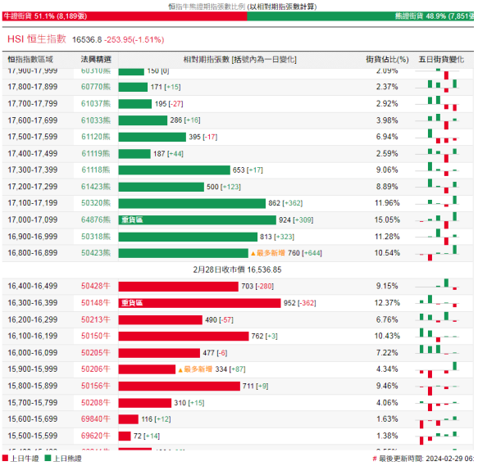Click the green bar showing 862 [+362]
The height and width of the screenshot is (466, 478).
coord(192,203)
